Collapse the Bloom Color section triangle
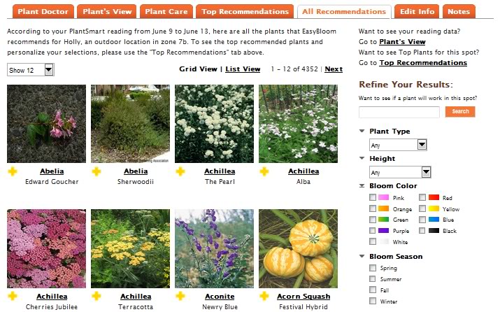Image resolution: width=500 pixels, height=312 pixels. click(x=362, y=185)
